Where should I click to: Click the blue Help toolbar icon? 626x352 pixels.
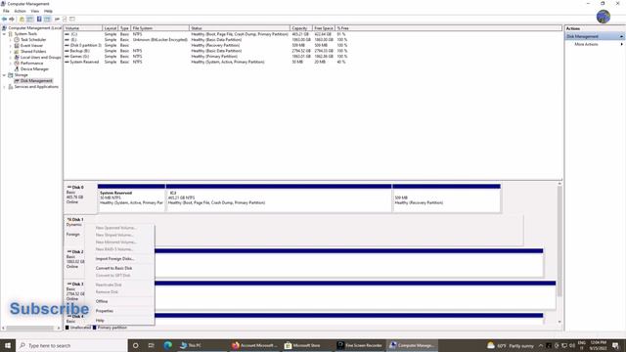pyautogui.click(x=39, y=20)
